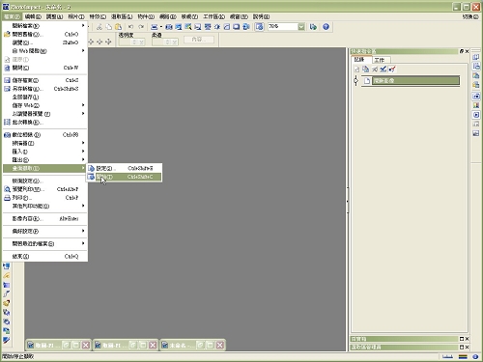The height and width of the screenshot is (362, 483).
Task: Choose 全部儲存 in the File menu
Action: pos(45,97)
